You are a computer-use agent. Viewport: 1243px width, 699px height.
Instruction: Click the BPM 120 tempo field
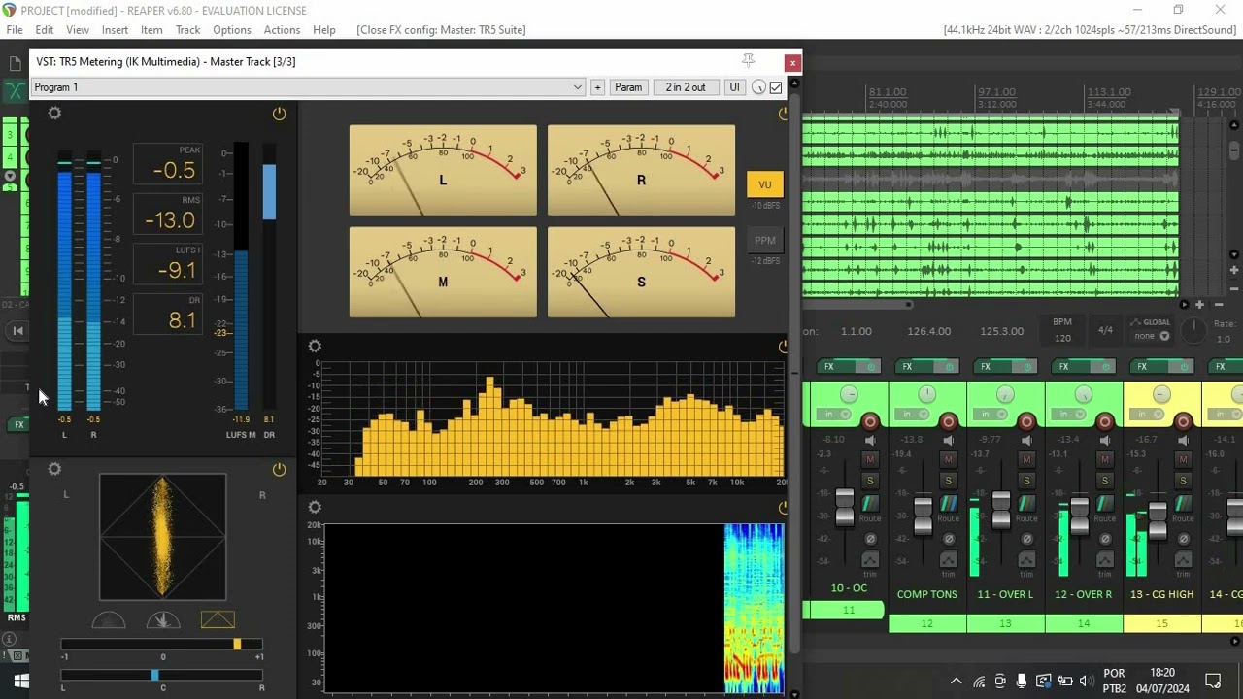pyautogui.click(x=1062, y=330)
